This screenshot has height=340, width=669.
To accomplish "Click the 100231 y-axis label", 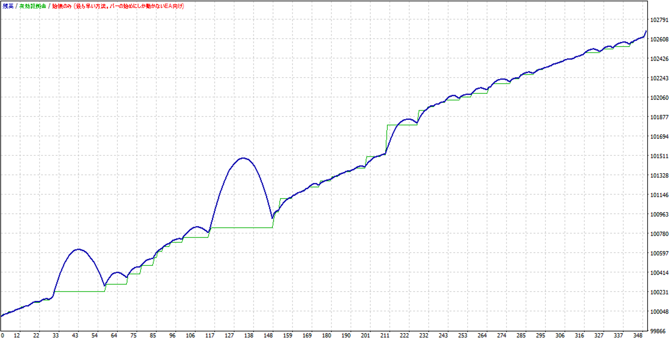I will pos(659,292).
